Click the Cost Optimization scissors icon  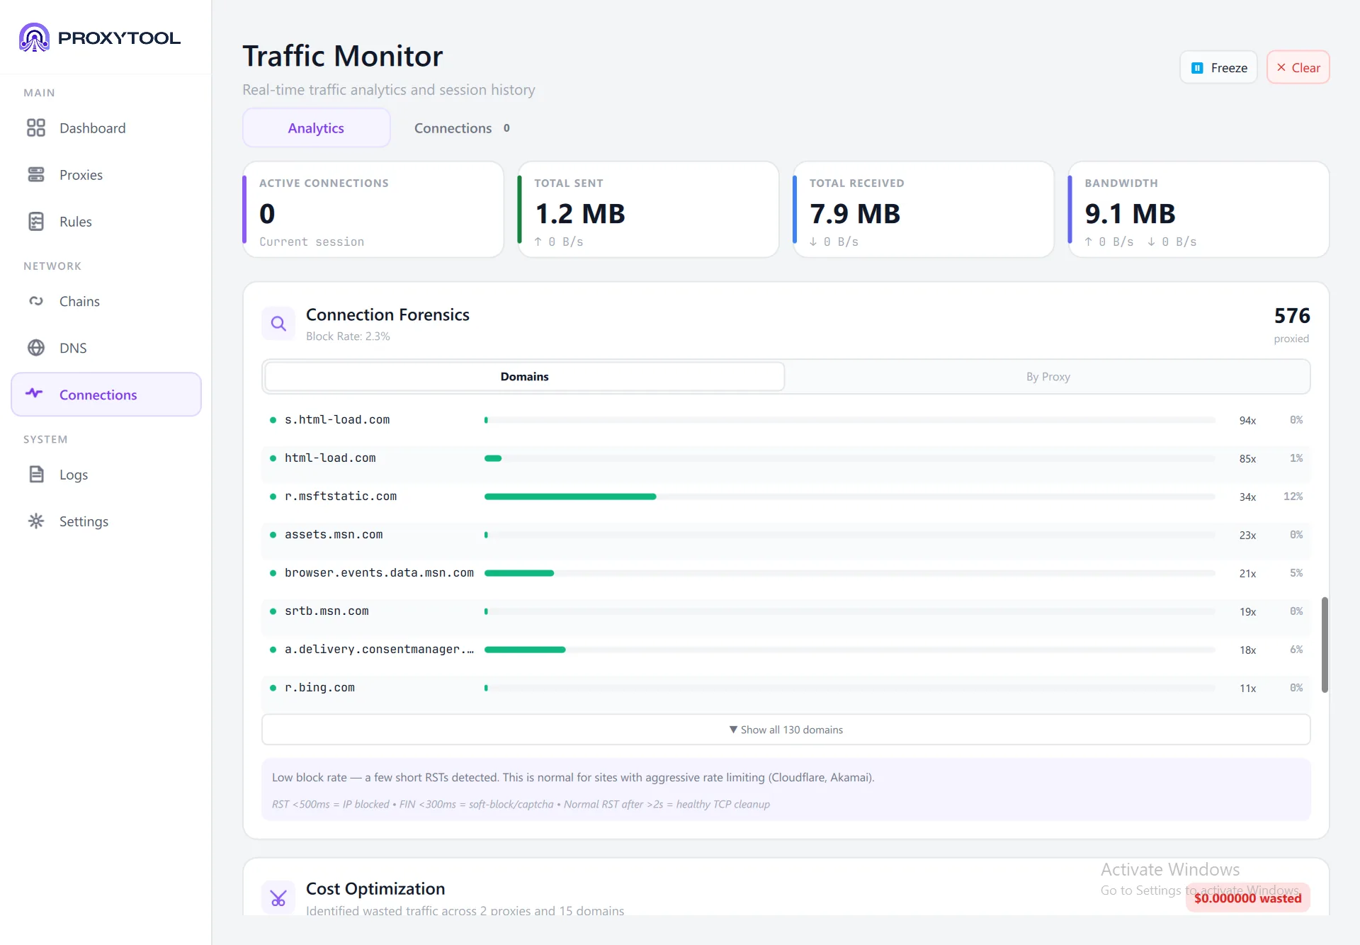pos(278,898)
